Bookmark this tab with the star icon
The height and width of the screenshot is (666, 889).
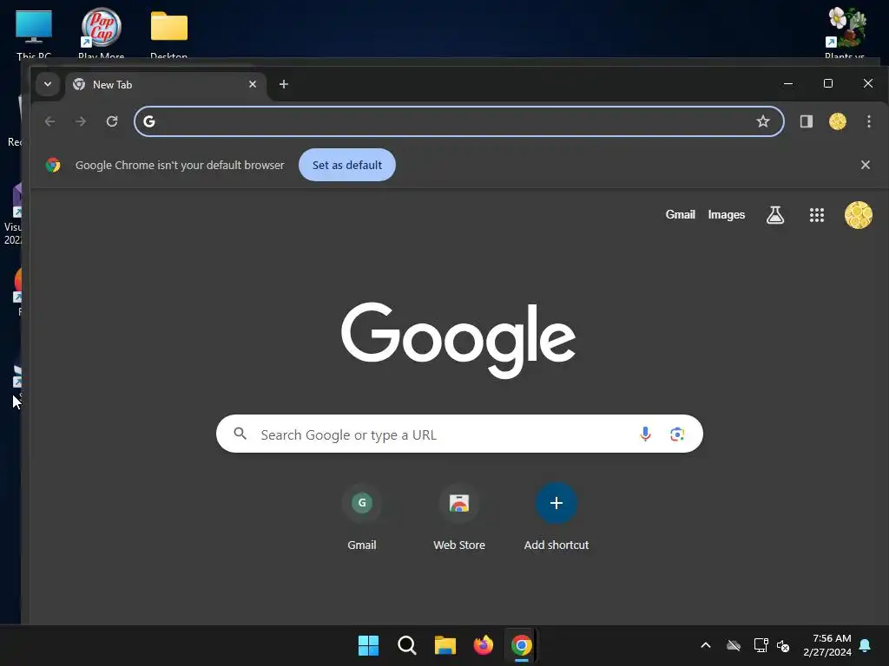click(763, 121)
